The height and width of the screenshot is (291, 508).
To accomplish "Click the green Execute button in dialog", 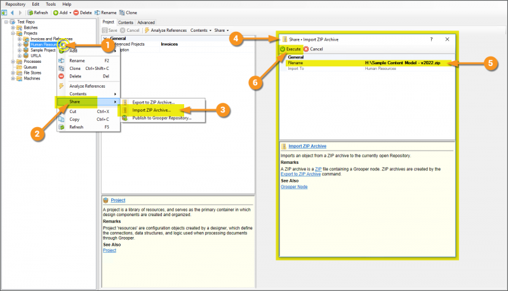I will point(291,49).
